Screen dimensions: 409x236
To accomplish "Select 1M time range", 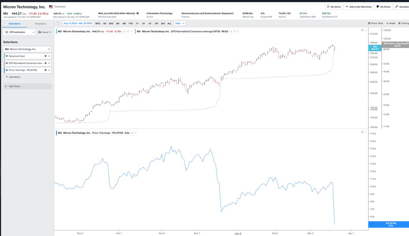I will point(105,23).
